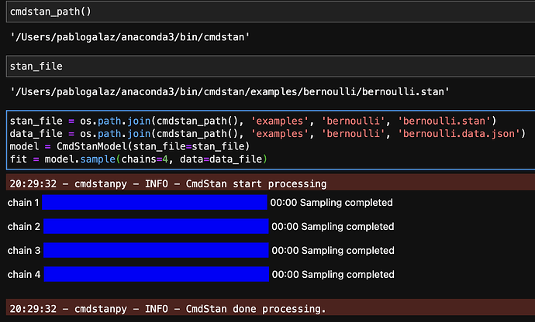Click chain 4 'Sampling completed' status text

(x=347, y=275)
